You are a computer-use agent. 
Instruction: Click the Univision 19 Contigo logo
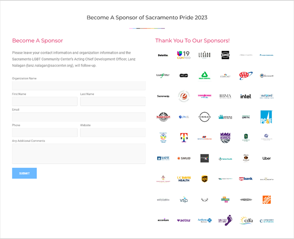[x=184, y=55]
